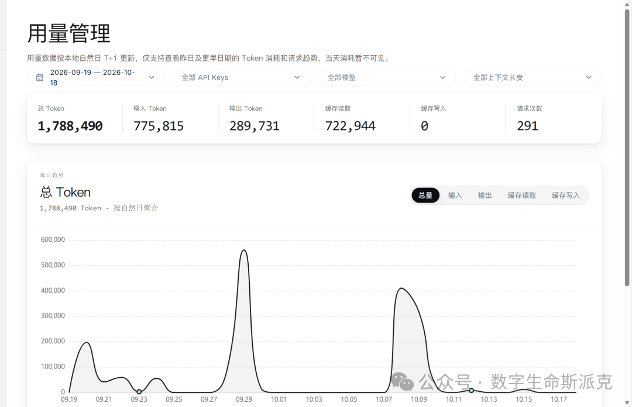Click the 用量管理 page heading
Screen dimensions: 632x407
point(68,33)
